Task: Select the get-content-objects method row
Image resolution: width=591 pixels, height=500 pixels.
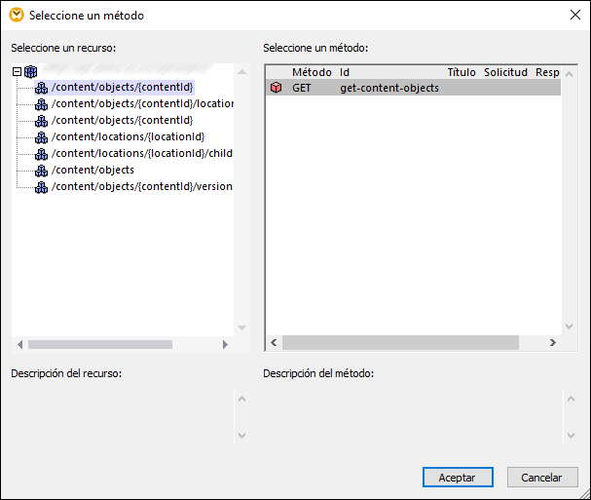Action: [389, 88]
